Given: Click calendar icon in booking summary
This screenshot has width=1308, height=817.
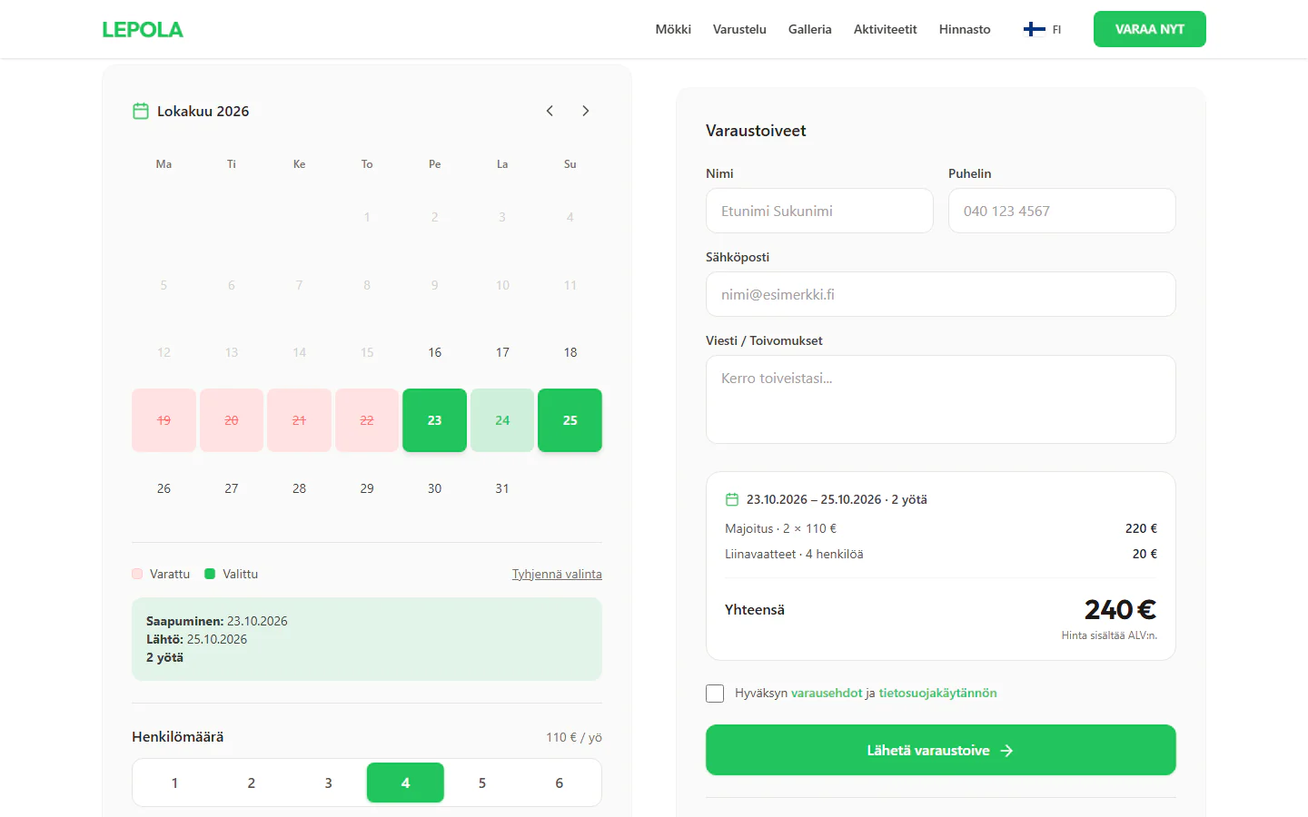Looking at the screenshot, I should coord(732,499).
